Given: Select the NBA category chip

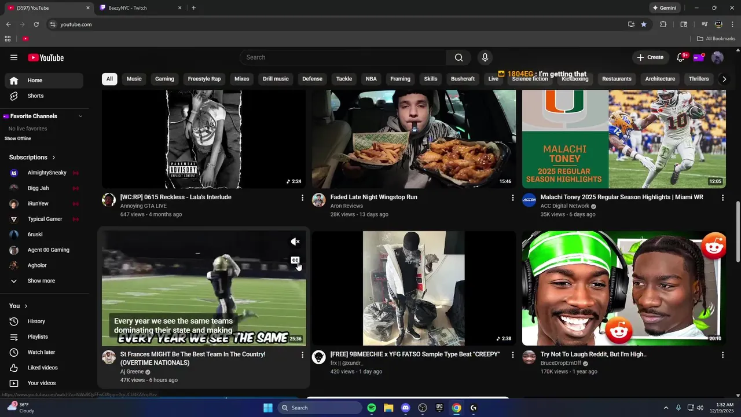Looking at the screenshot, I should [x=371, y=79].
